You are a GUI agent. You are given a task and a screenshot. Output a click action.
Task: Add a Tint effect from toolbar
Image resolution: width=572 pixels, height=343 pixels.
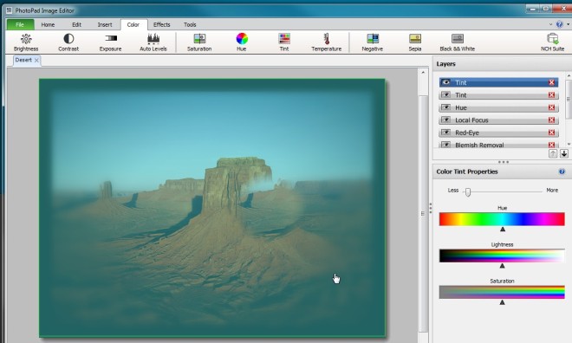pyautogui.click(x=283, y=42)
